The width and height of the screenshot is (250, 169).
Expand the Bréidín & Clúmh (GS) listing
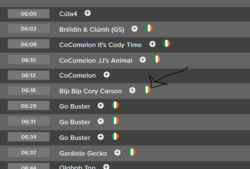(135, 29)
